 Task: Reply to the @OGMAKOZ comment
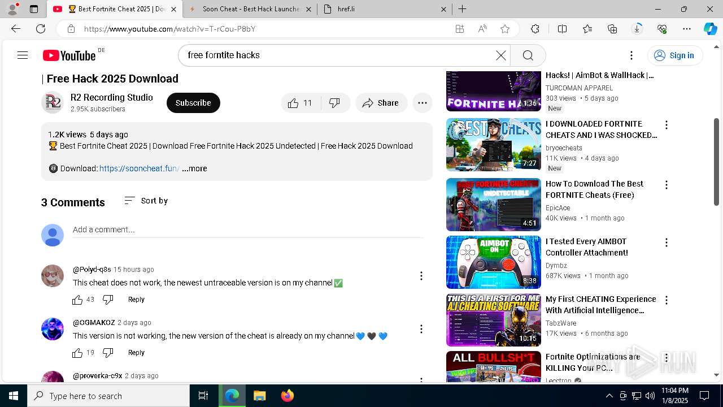pos(136,353)
